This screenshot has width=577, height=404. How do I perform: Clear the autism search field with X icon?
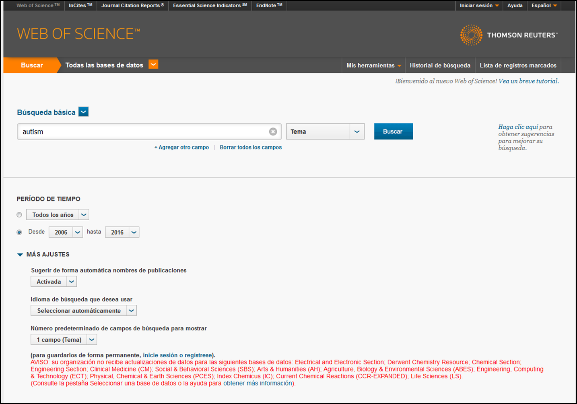pyautogui.click(x=273, y=131)
